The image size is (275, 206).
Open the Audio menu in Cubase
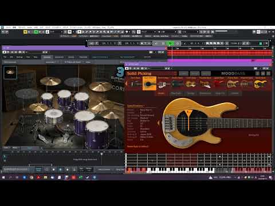click(30, 27)
